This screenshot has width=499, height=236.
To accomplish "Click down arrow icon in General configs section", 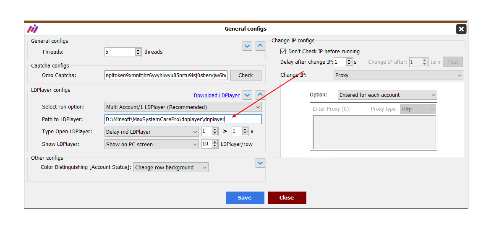I will [247, 46].
